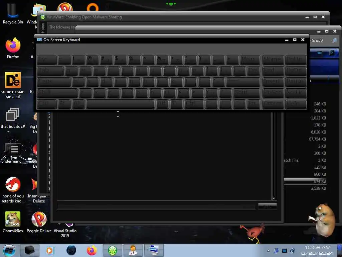The height and width of the screenshot is (257, 342).
Task: Click the PgUp key on the keyboard
Action: click(296, 60)
